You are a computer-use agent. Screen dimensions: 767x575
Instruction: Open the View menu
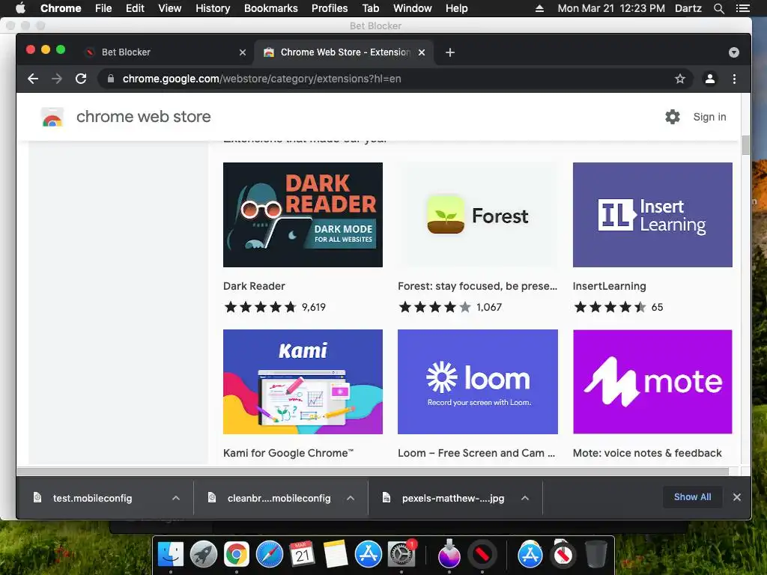tap(170, 8)
